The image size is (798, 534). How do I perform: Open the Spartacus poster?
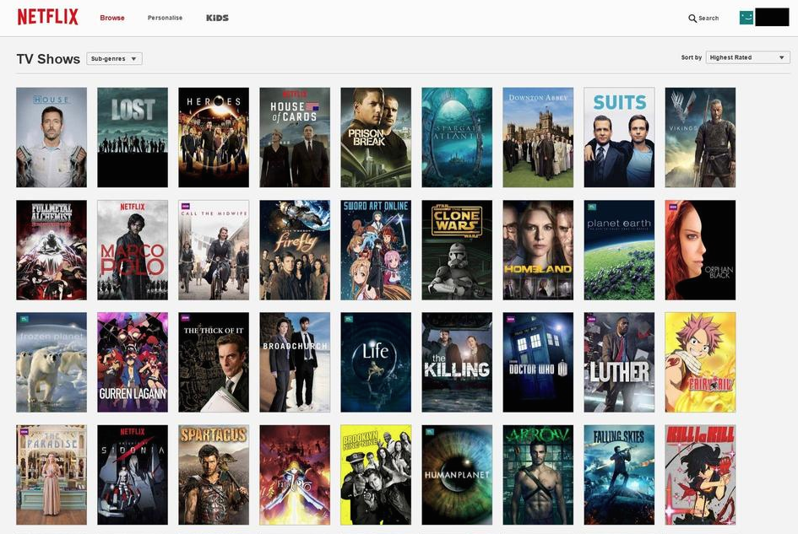(x=214, y=475)
